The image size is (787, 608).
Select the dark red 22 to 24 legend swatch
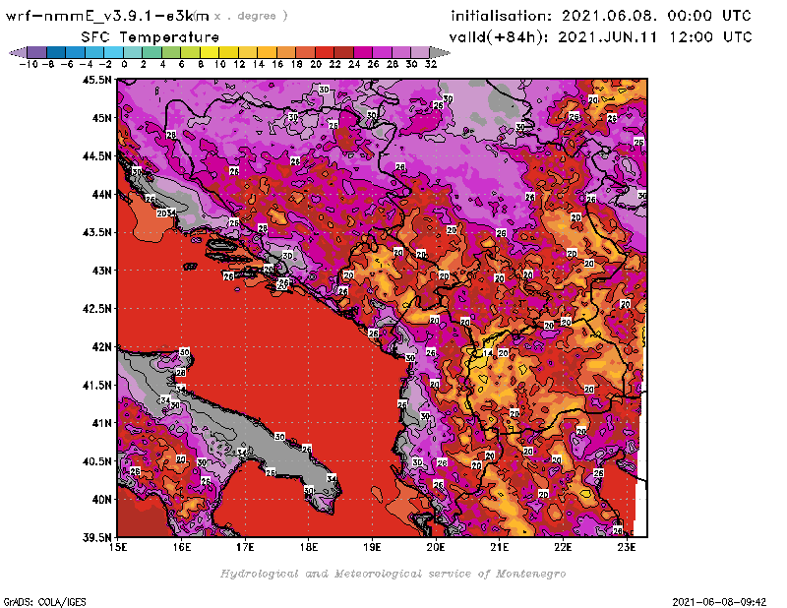343,52
